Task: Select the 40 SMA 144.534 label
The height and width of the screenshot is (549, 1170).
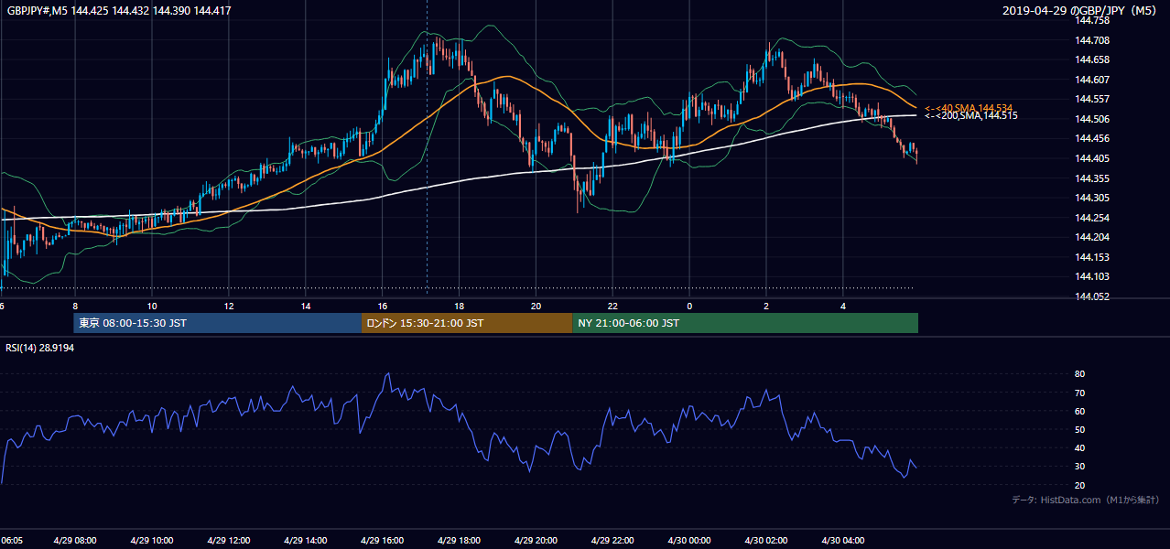Action: tap(968, 108)
